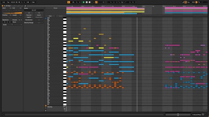Image resolution: width=209 pixels, height=117 pixels.
Task: Click the Focus button above the piano roll
Action: click(x=55, y=8)
